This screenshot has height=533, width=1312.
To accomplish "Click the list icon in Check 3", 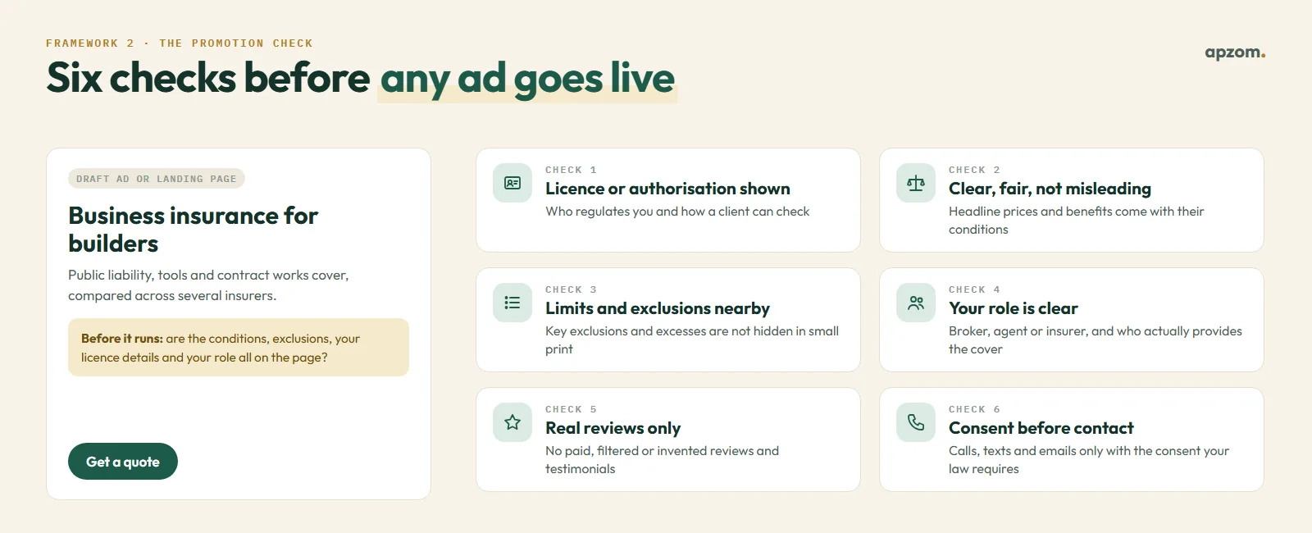I will coord(512,303).
